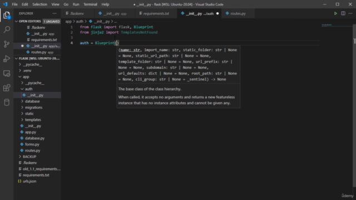Click the 1 UNSAVED badge

point(52,21)
